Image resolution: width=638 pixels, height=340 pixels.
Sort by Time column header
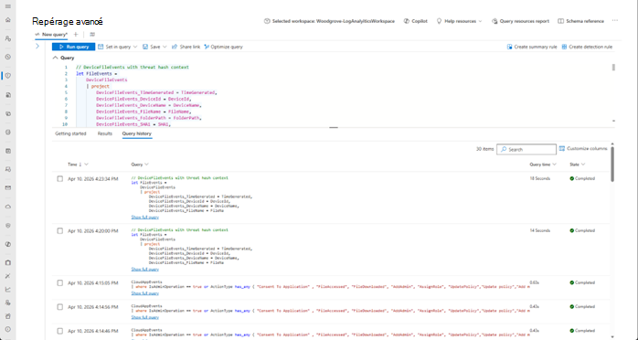pos(78,165)
